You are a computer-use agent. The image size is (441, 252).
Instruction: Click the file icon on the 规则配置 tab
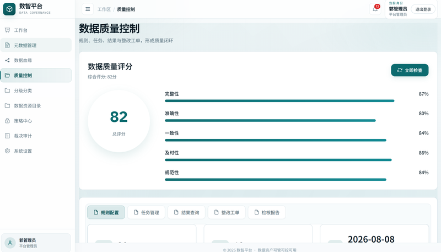coord(95,212)
